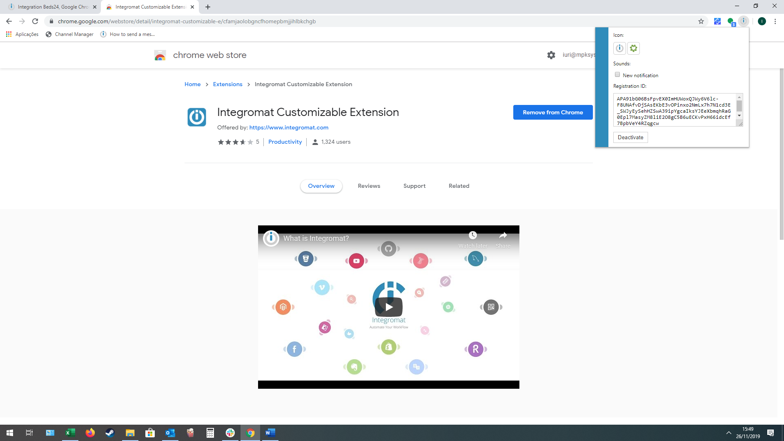784x441 pixels.
Task: Close the Integromat Customizable Extension tab
Action: click(x=192, y=7)
